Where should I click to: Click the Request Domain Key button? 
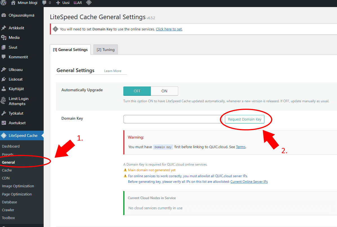245,119
